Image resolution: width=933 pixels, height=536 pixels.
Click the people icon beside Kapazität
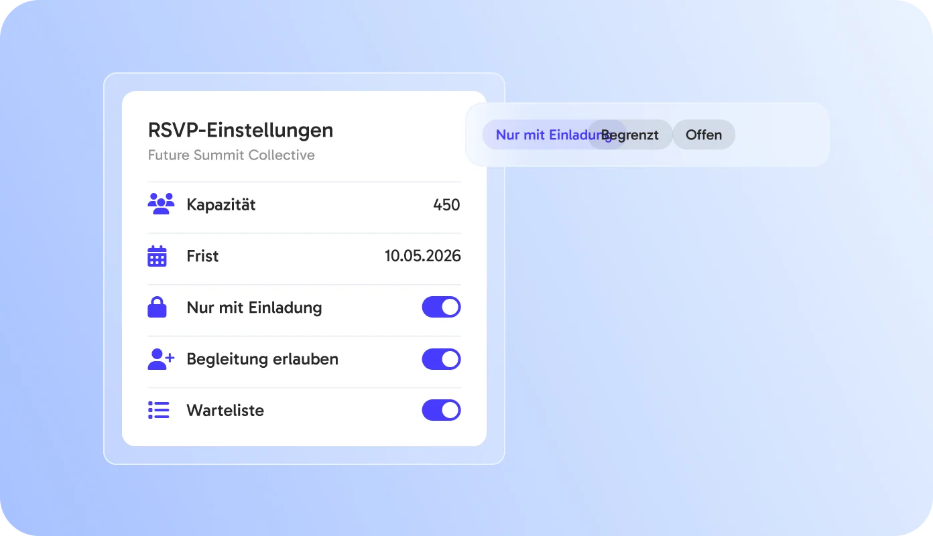pos(161,204)
